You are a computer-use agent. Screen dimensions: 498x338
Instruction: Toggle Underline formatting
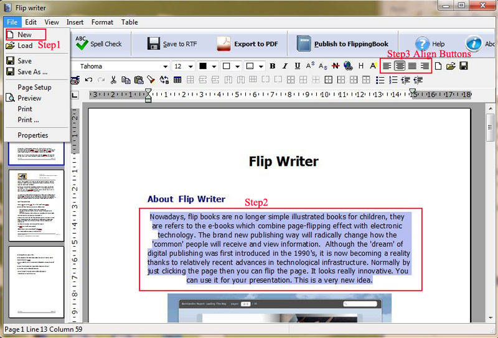[x=298, y=66]
